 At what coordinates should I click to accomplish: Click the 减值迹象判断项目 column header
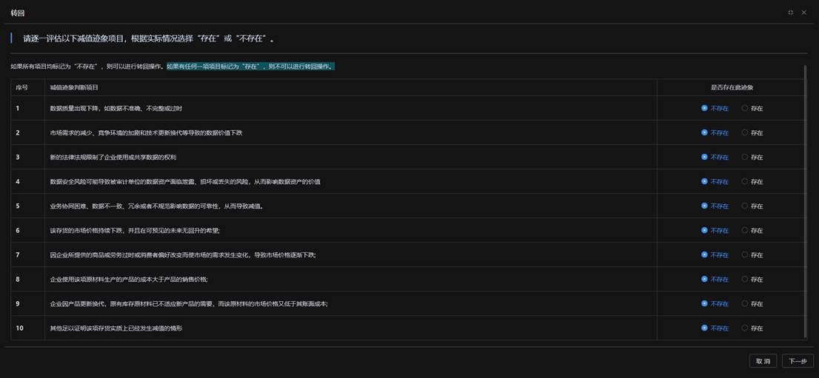click(x=74, y=87)
